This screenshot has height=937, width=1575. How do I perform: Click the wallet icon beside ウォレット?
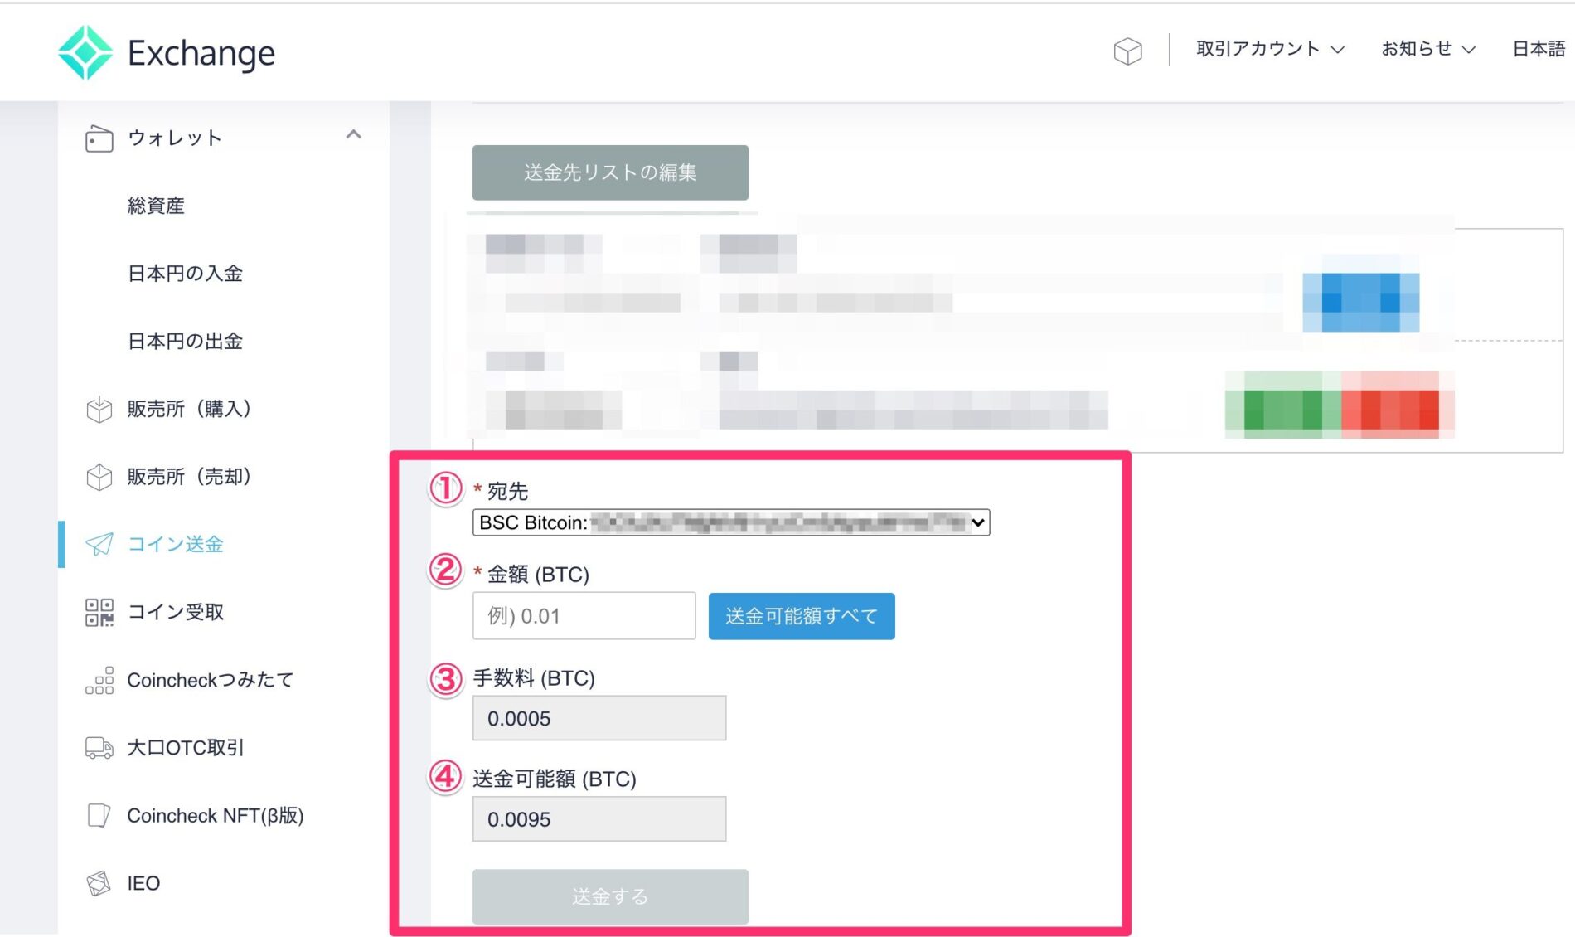tap(99, 138)
